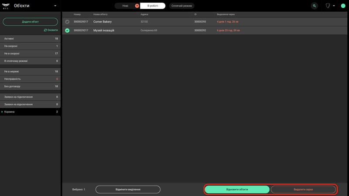Open Заявки на підключення list

point(30,97)
